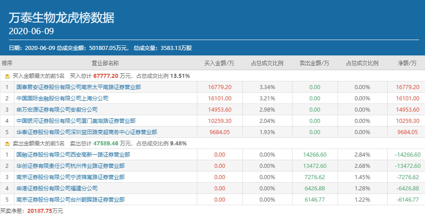Click the 营业部名称 column header

click(105, 63)
